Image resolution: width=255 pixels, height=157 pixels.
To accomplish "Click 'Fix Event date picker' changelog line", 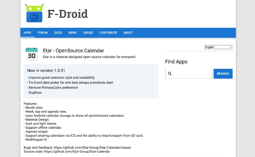I will [70, 82].
